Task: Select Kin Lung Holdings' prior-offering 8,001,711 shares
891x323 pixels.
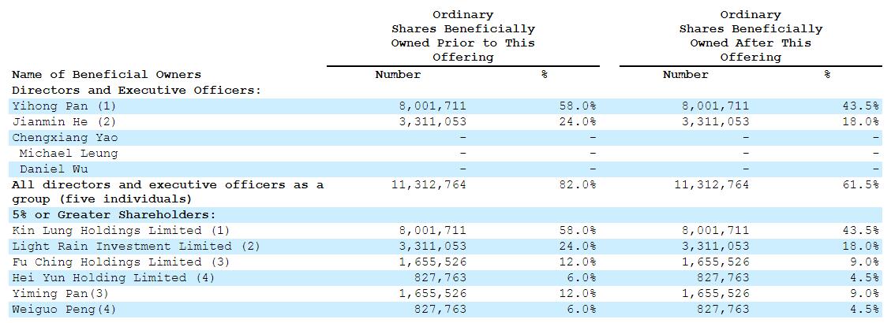Action: click(x=432, y=231)
